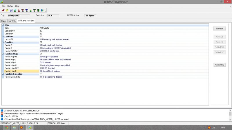Screen dimensions: 232x130
Task: Open the Chip menu
Action: pos(17,6)
